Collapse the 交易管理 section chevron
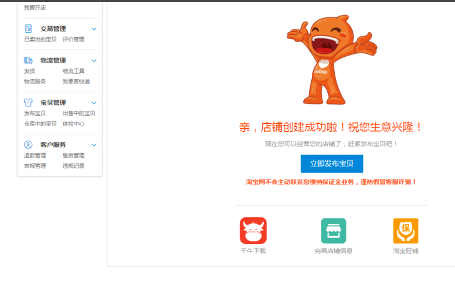455x281 pixels. (94, 28)
